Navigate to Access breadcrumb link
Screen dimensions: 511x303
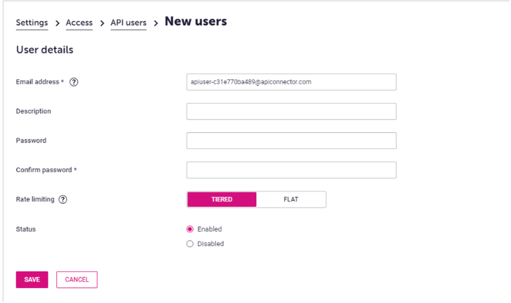click(79, 23)
